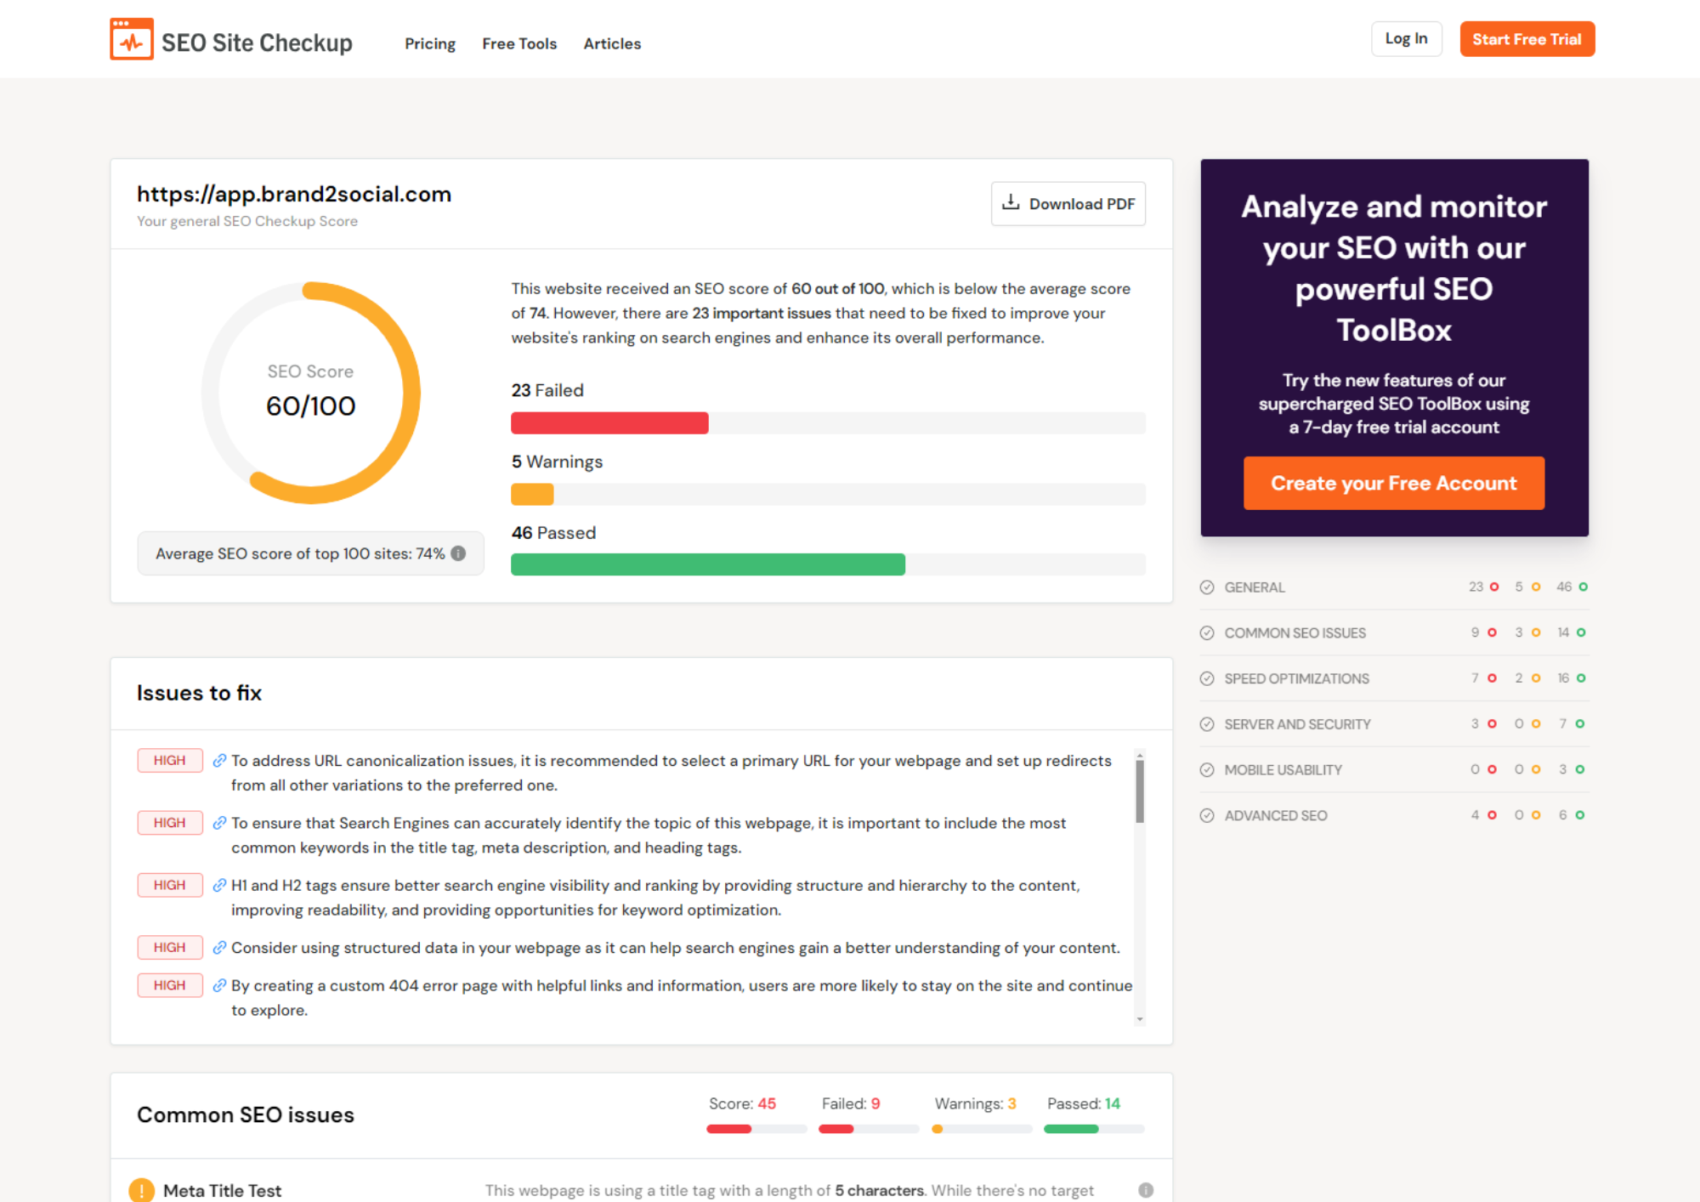Click the red 23 Failed progress bar
The image size is (1700, 1202).
[x=609, y=423]
